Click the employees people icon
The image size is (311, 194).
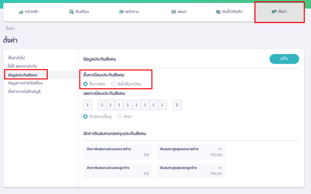point(121,12)
